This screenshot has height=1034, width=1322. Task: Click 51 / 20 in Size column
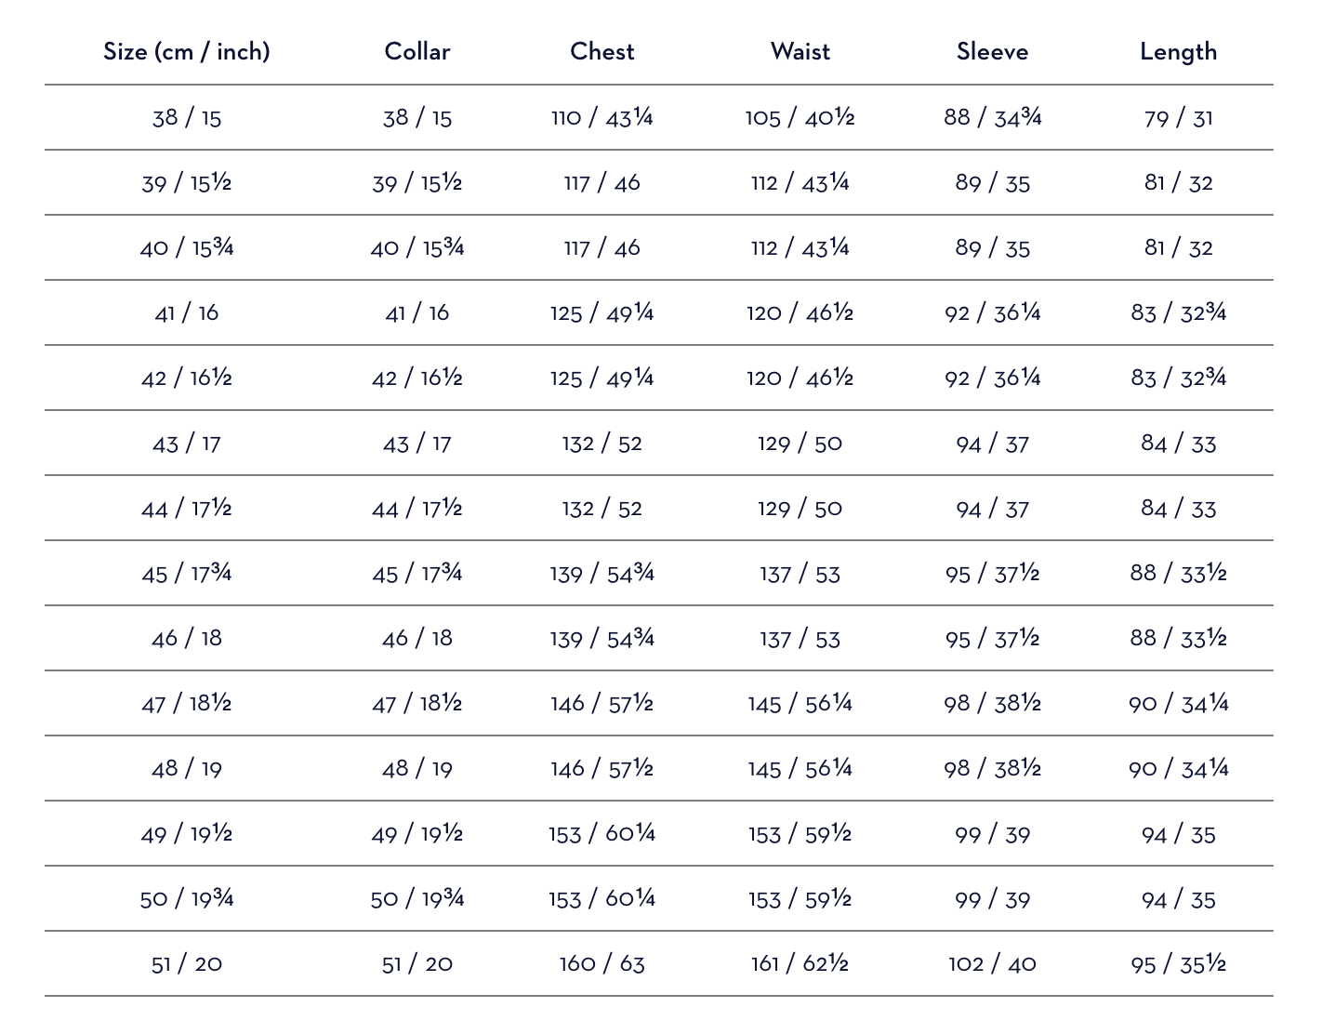point(187,963)
